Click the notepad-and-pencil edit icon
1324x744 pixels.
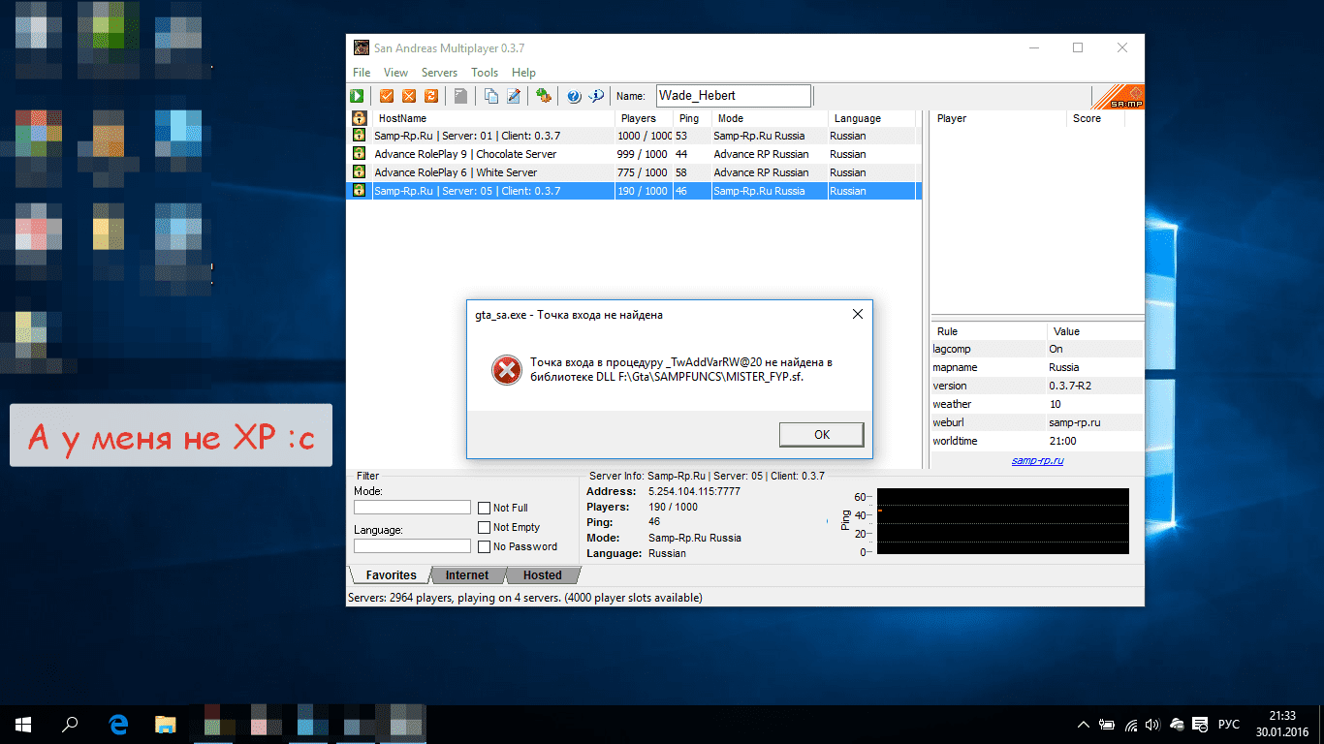point(514,96)
